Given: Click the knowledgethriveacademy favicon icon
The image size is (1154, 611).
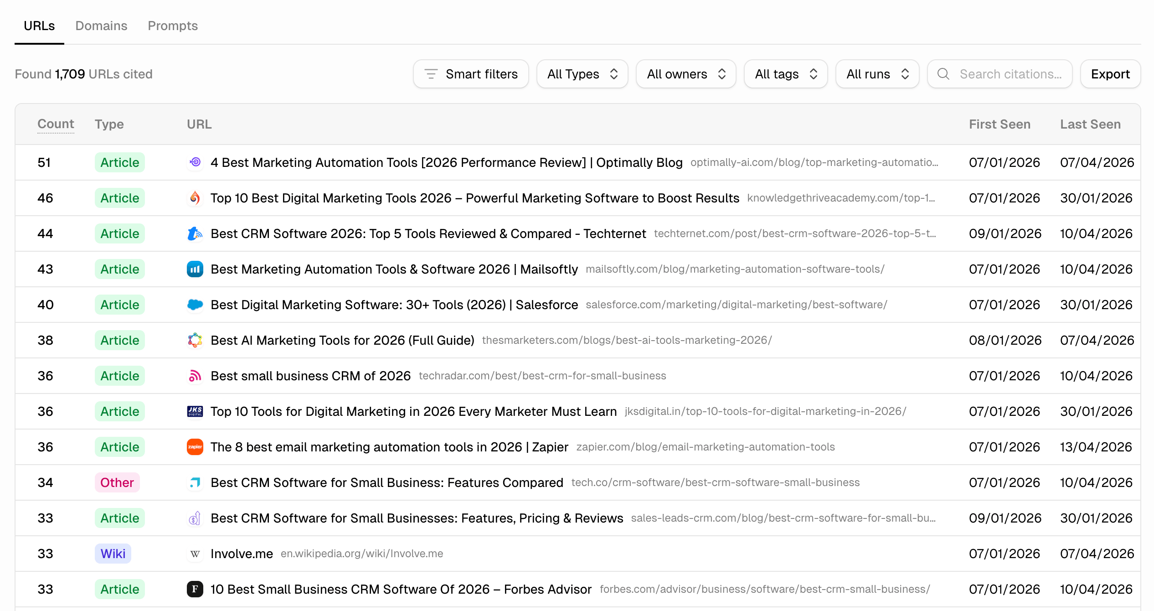Looking at the screenshot, I should [195, 198].
